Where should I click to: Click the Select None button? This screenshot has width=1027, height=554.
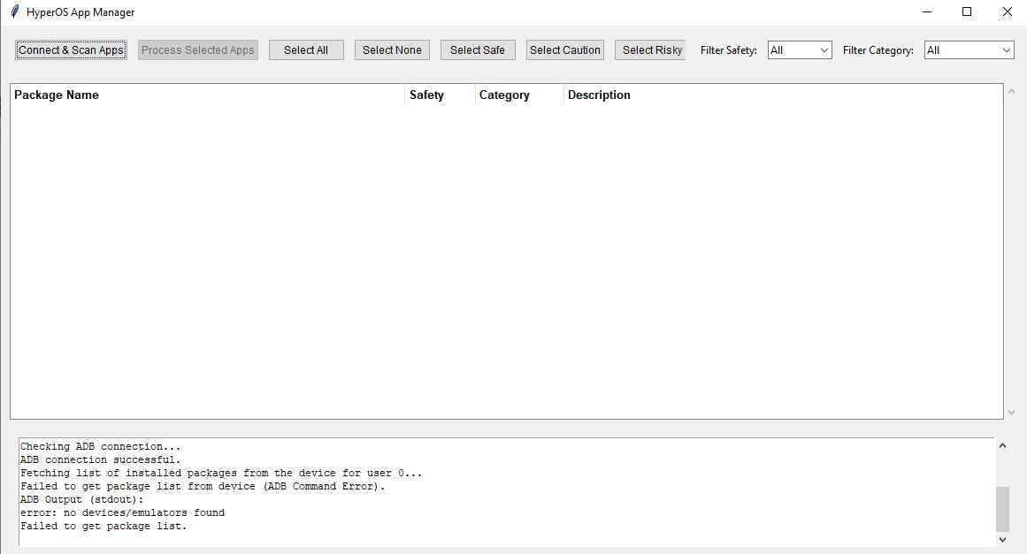392,49
